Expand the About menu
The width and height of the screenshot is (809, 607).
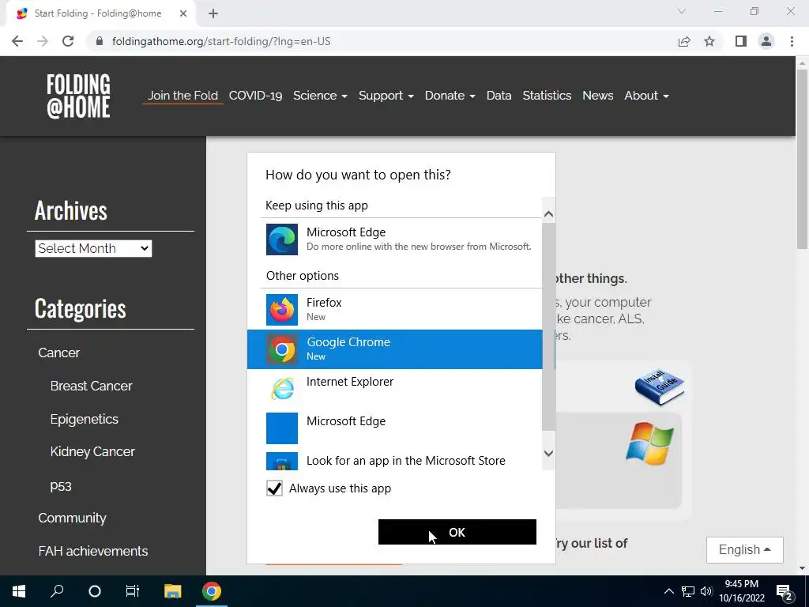point(646,96)
